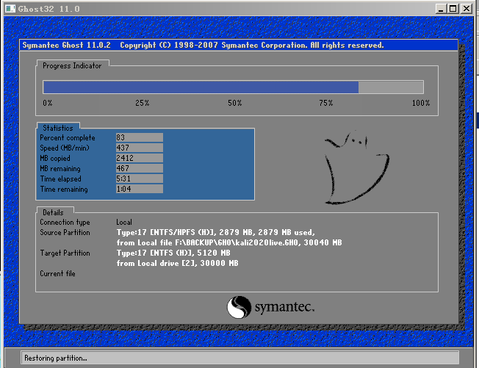The image size is (479, 368).
Task: Click the MB remaining label
Action: (60, 169)
